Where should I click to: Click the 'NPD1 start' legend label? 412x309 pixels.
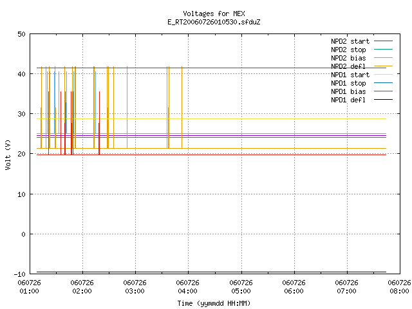[x=350, y=75]
